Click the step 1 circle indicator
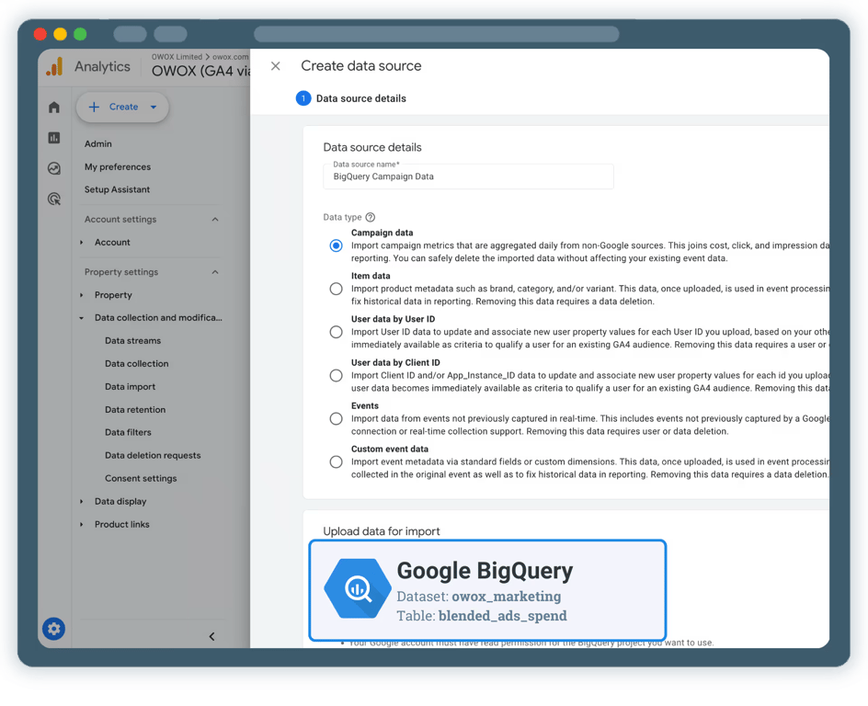868x706 pixels. pyautogui.click(x=303, y=98)
